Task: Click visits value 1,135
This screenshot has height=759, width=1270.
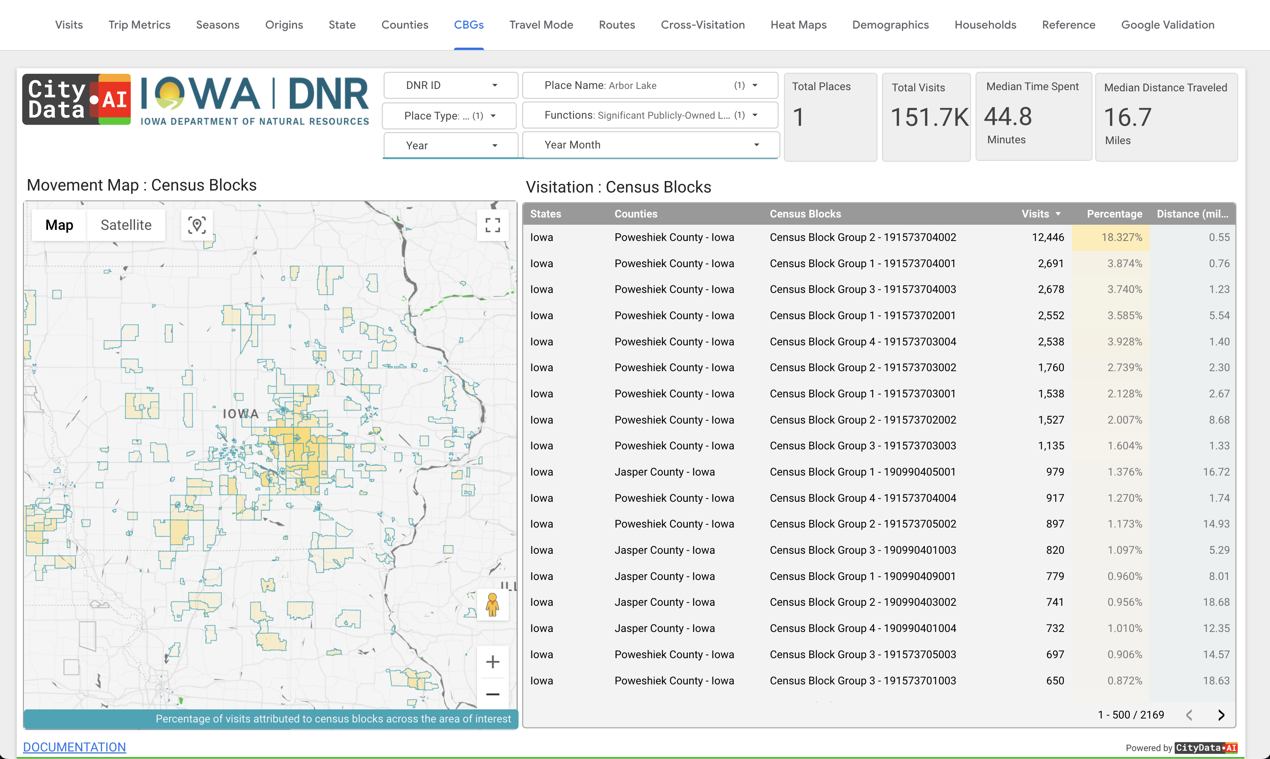Action: point(1050,445)
